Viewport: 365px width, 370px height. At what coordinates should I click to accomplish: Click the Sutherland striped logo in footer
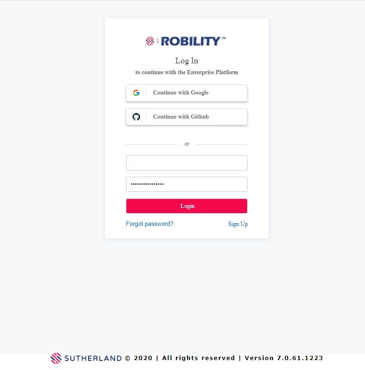(56, 358)
